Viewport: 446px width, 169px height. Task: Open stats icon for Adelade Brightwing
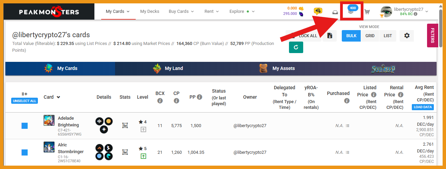[x=125, y=125]
